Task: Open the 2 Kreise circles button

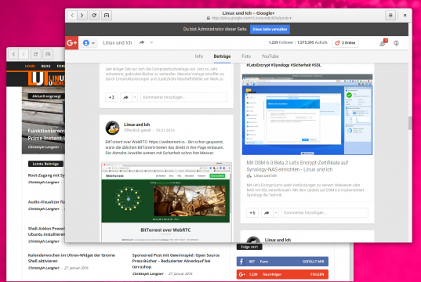Action: 345,43
